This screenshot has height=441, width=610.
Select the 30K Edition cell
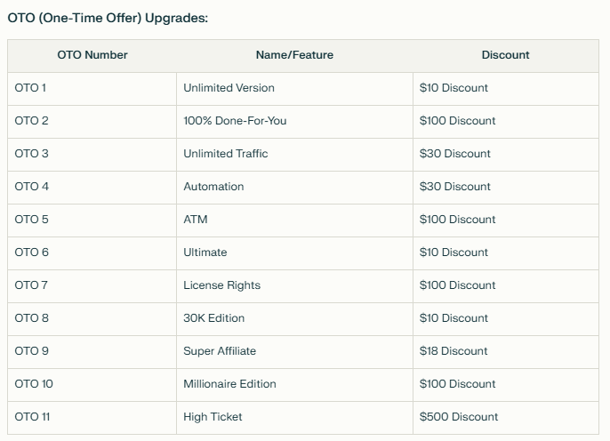(294, 318)
